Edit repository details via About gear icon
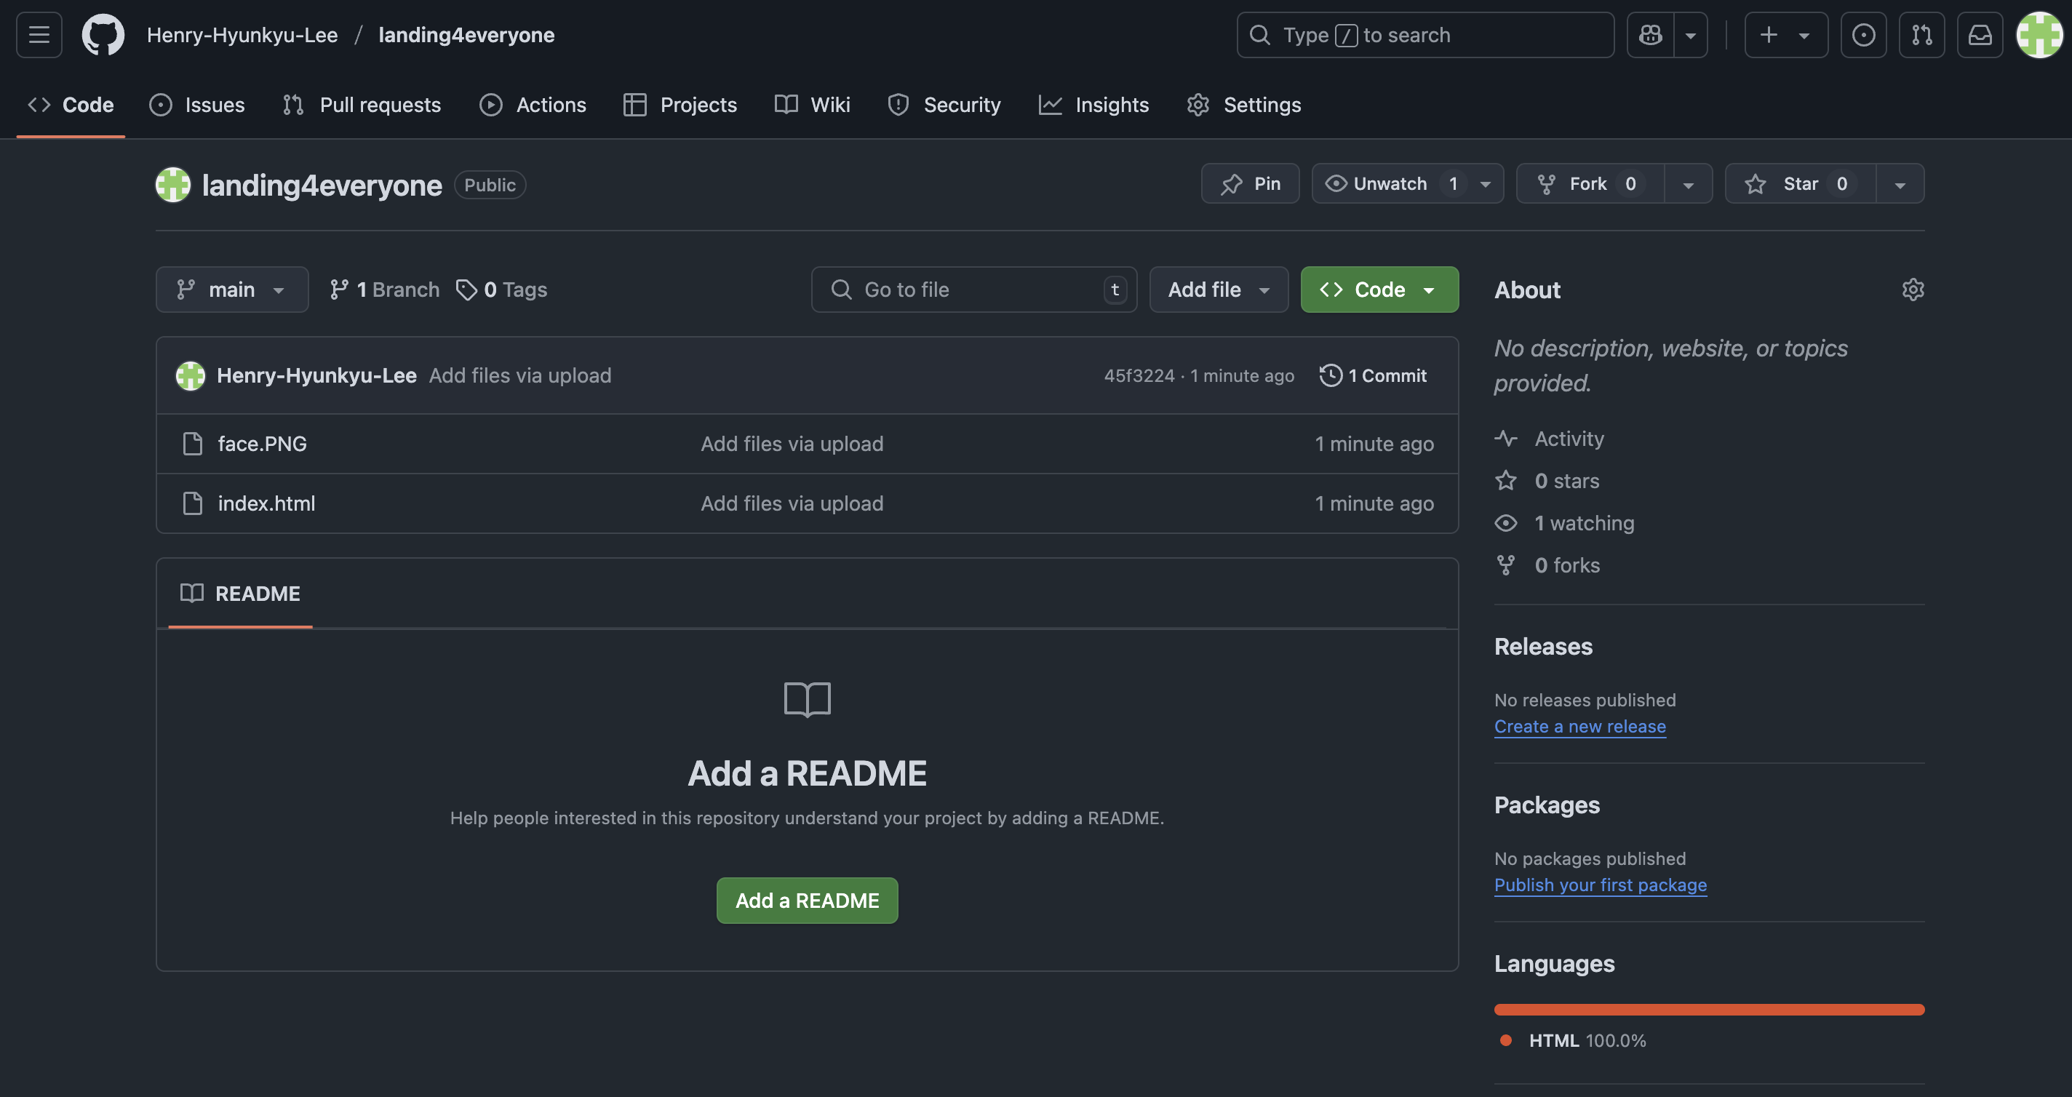This screenshot has height=1097, width=2072. click(x=1913, y=290)
